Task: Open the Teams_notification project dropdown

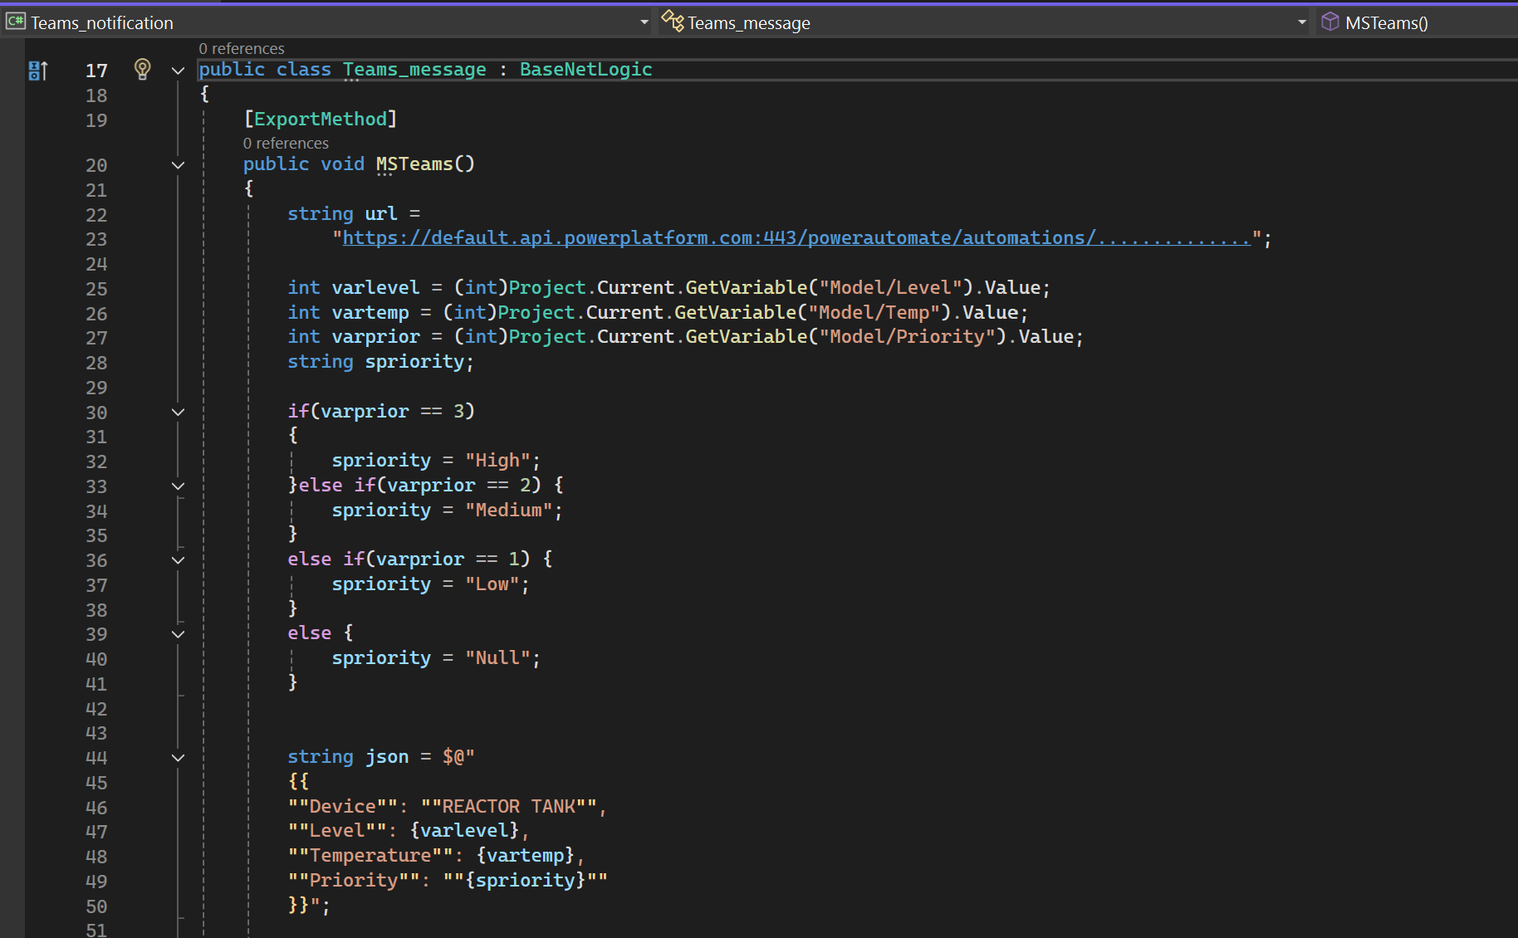Action: 644,22
